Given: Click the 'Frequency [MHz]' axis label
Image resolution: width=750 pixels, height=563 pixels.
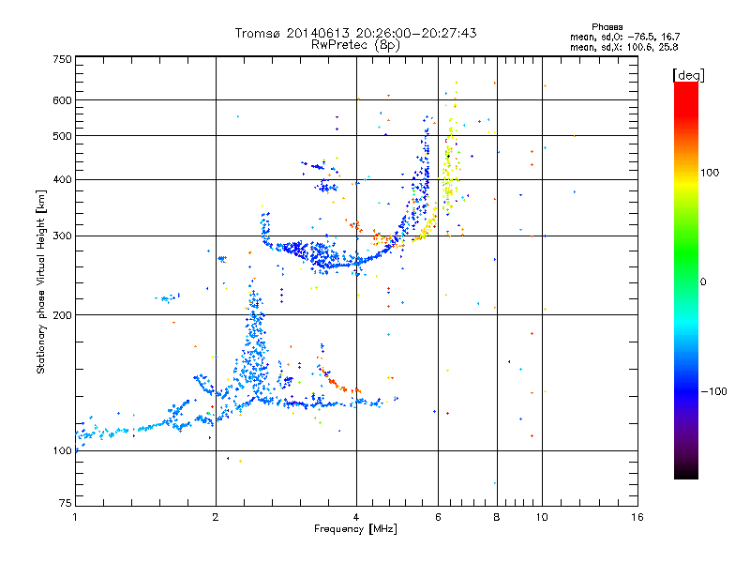Looking at the screenshot, I should [x=355, y=529].
